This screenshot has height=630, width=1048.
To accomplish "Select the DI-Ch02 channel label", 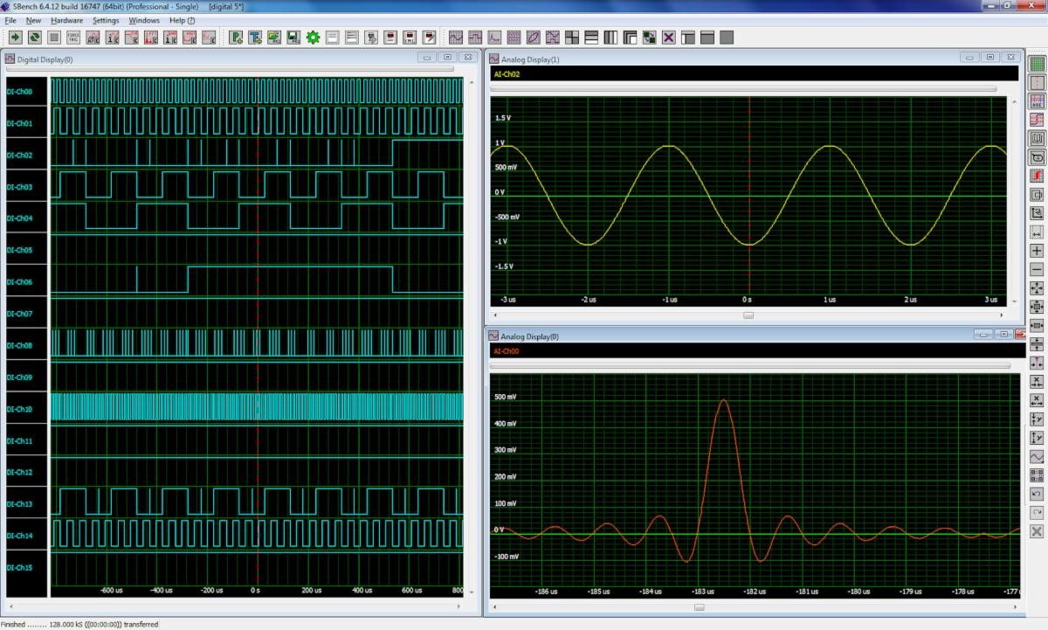I will coord(19,155).
